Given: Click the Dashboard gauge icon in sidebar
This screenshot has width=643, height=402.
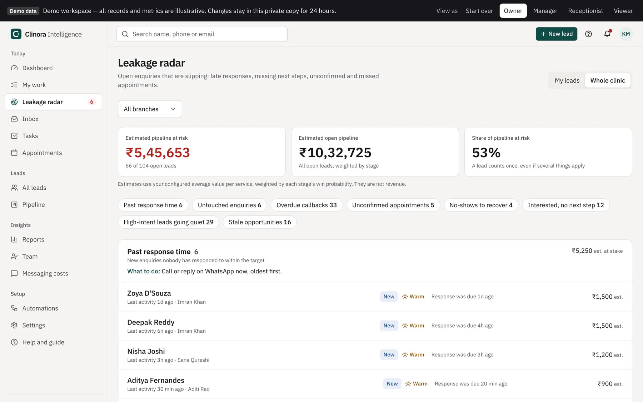Looking at the screenshot, I should [14, 68].
